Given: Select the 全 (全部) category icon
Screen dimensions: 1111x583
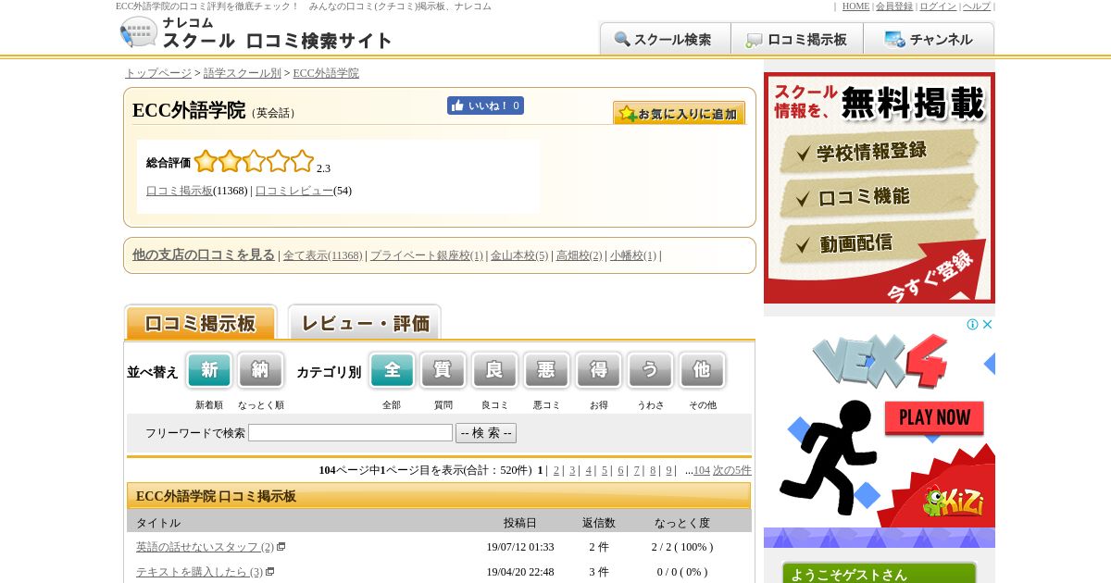Looking at the screenshot, I should click(392, 370).
